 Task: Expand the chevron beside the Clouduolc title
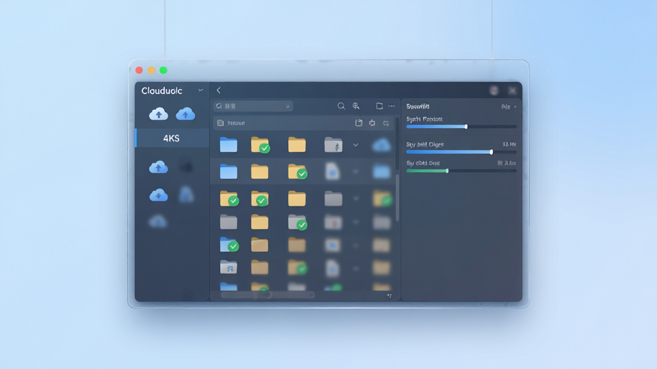tap(201, 90)
